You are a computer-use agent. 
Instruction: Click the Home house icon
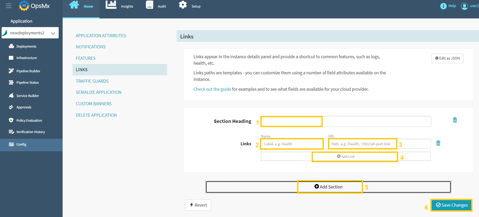pos(74,5)
